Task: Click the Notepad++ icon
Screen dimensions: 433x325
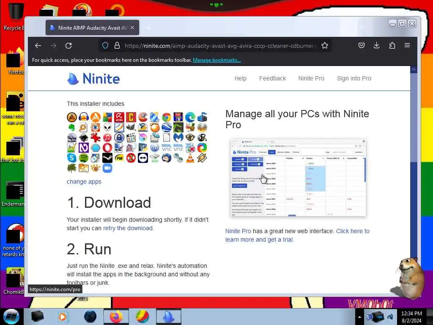Action: coord(72,148)
